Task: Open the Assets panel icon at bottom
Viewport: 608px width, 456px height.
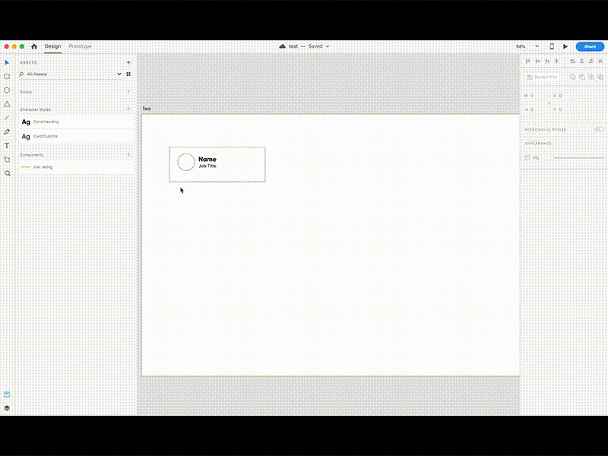Action: click(x=7, y=394)
